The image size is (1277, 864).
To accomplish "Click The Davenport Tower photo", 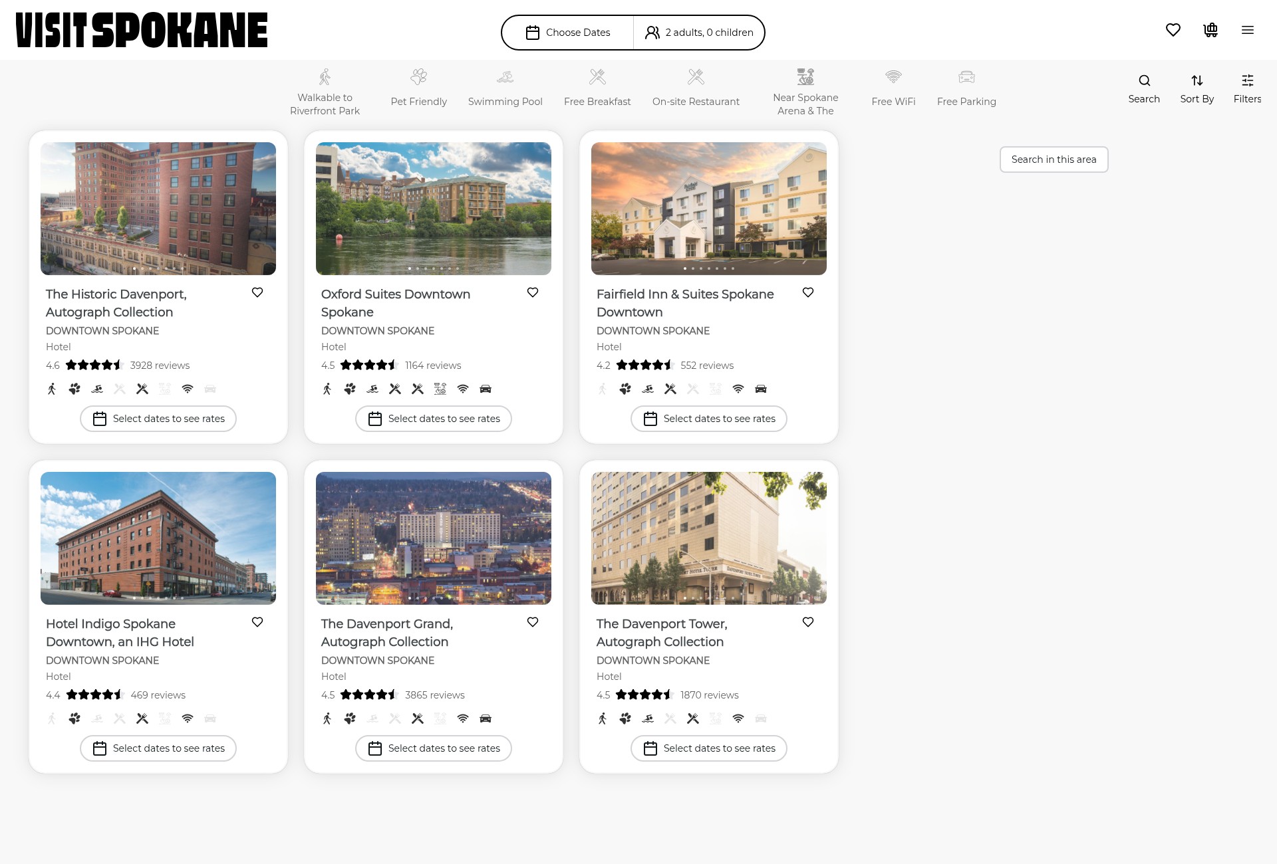I will 709,538.
